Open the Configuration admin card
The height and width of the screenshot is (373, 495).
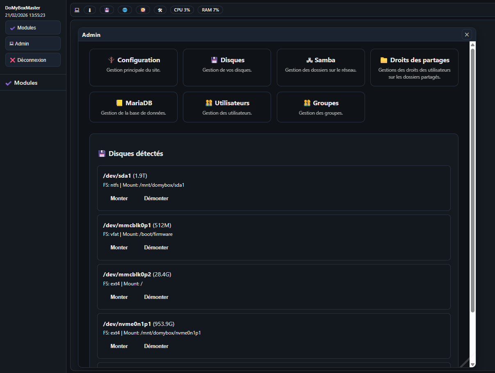(x=133, y=68)
